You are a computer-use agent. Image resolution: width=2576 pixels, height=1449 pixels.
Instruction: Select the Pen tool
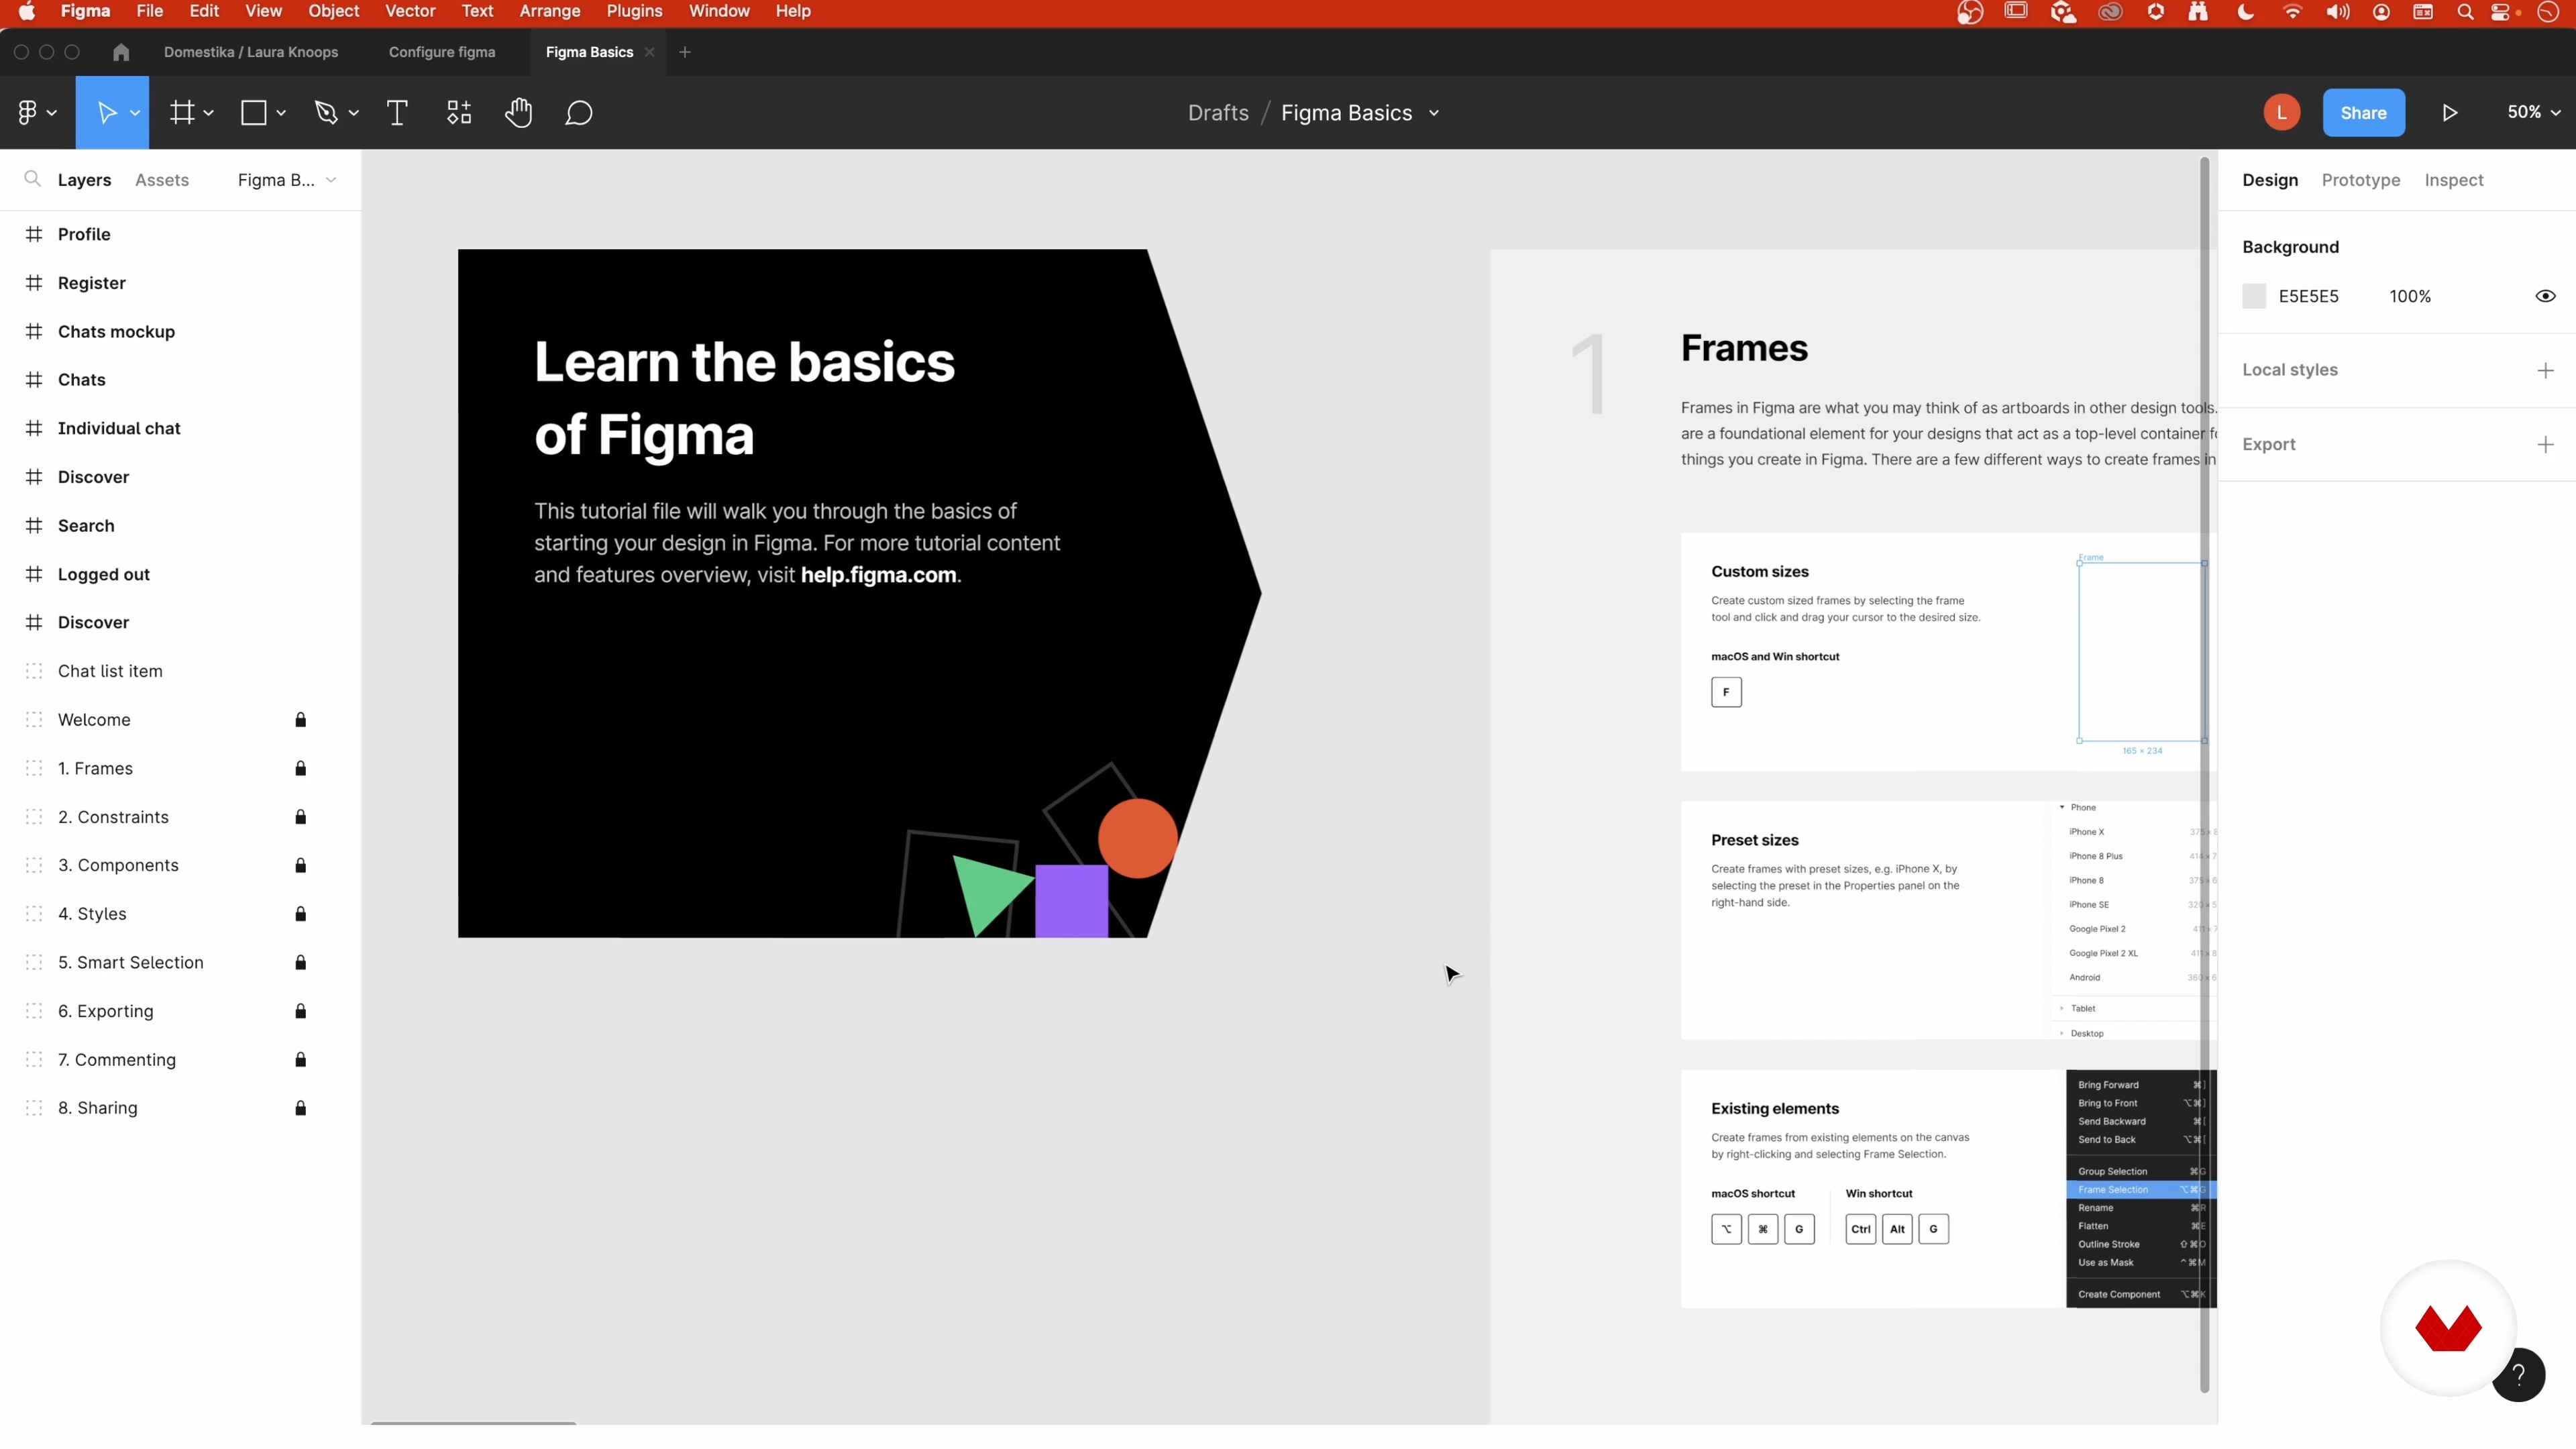click(326, 113)
